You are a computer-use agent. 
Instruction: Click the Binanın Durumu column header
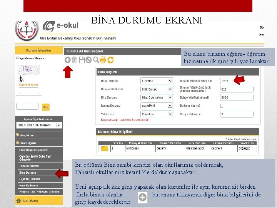pos(170,143)
